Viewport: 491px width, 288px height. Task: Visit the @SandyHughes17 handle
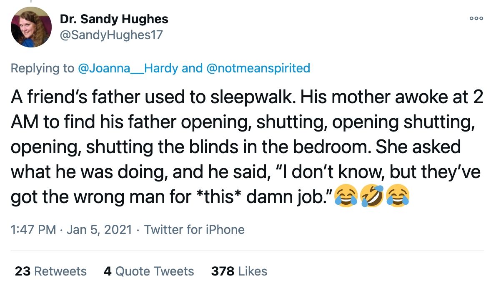click(x=111, y=35)
